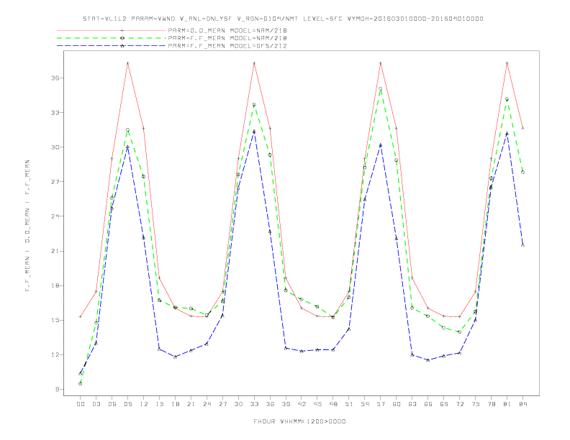This screenshot has width=570, height=440.
Task: Click x-axis forecast hour label 15
Action: (159, 404)
